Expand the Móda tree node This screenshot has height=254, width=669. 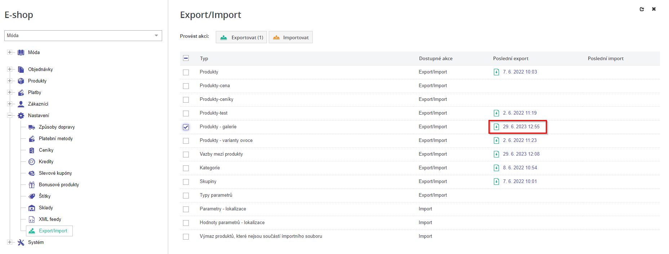click(10, 53)
